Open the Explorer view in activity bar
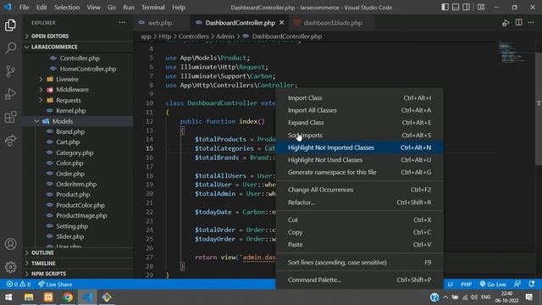Image resolution: width=542 pixels, height=305 pixels. (10, 25)
